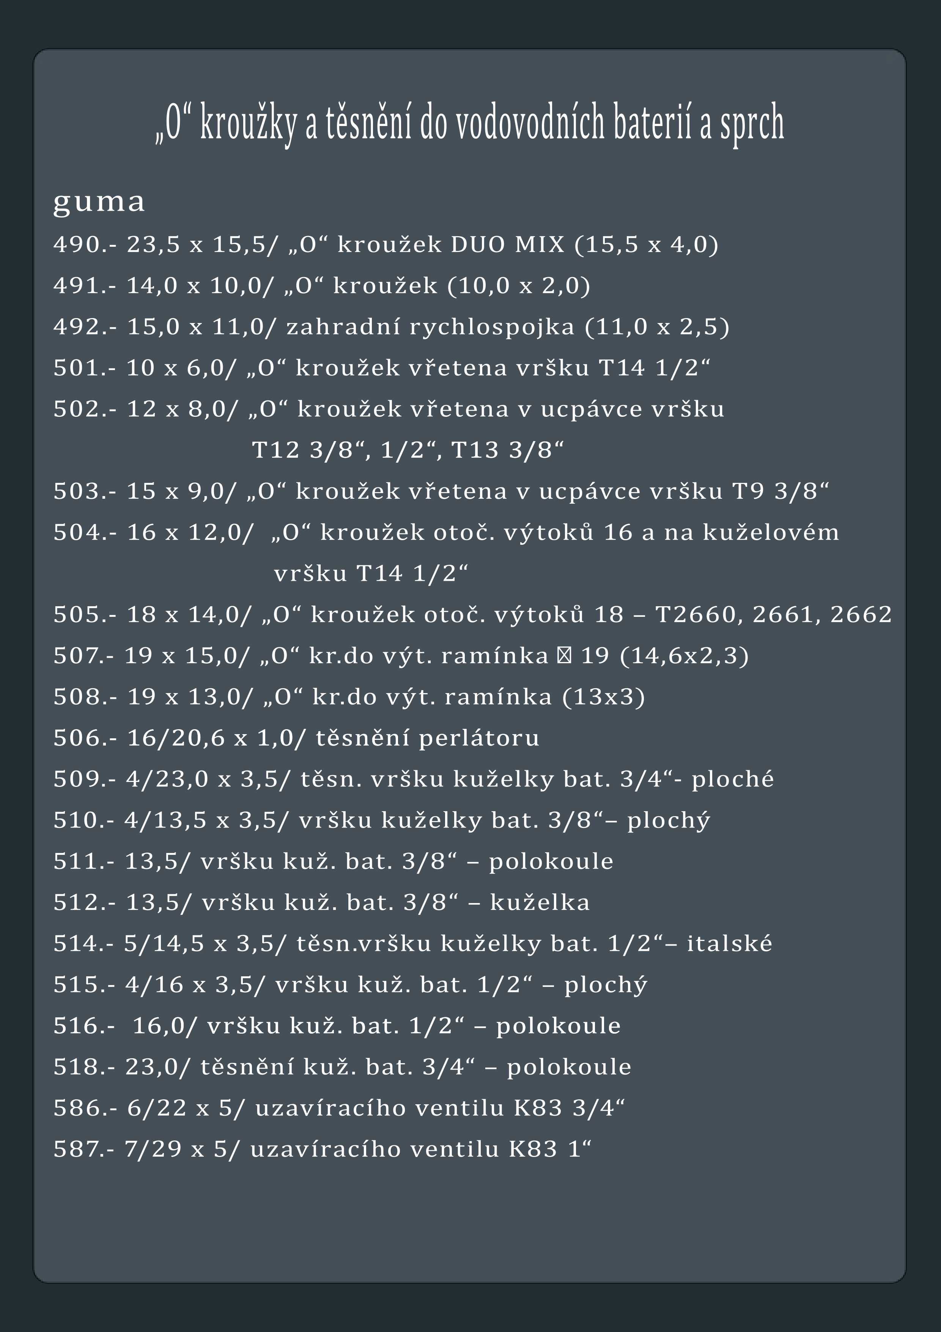Select item 506 těsnění perlátoru line

(x=296, y=738)
